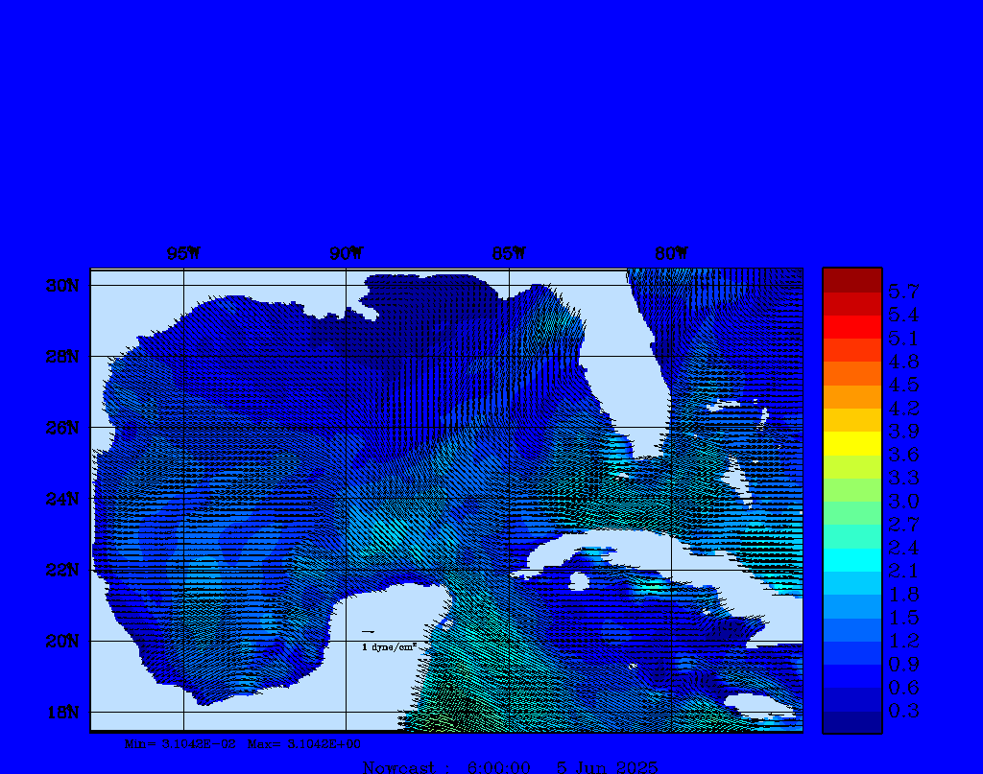Select the 85W longitude label
The height and width of the screenshot is (774, 983).
pyautogui.click(x=509, y=253)
